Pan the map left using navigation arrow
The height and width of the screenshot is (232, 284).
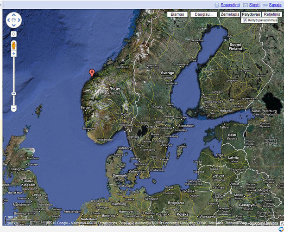(x=9, y=20)
